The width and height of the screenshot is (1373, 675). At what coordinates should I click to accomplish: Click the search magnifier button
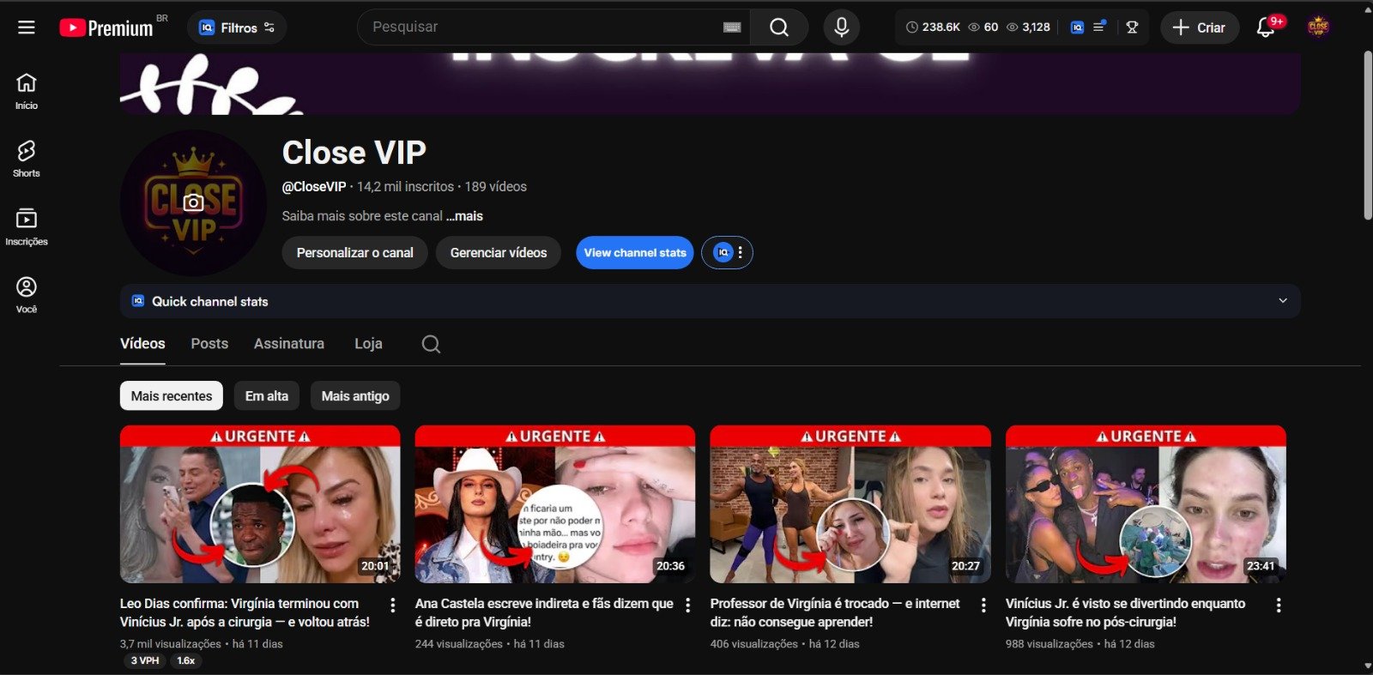[779, 27]
